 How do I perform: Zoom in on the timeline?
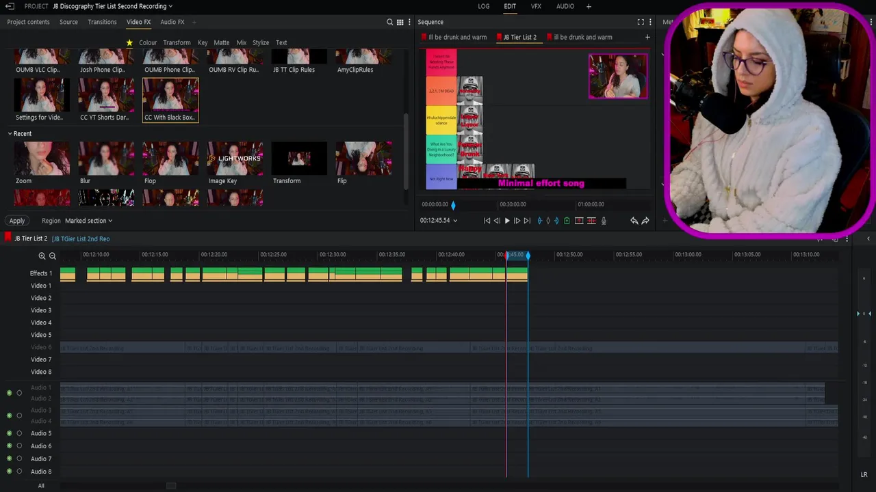coord(42,256)
